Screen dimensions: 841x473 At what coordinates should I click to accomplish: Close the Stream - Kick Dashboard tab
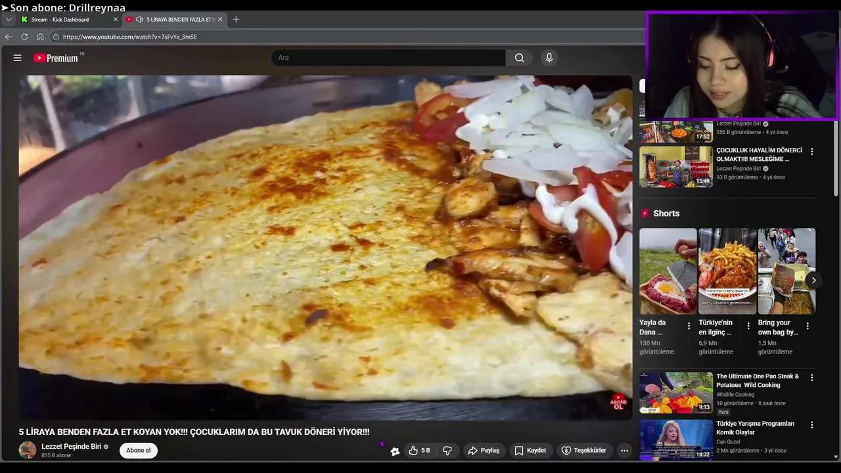point(115,20)
